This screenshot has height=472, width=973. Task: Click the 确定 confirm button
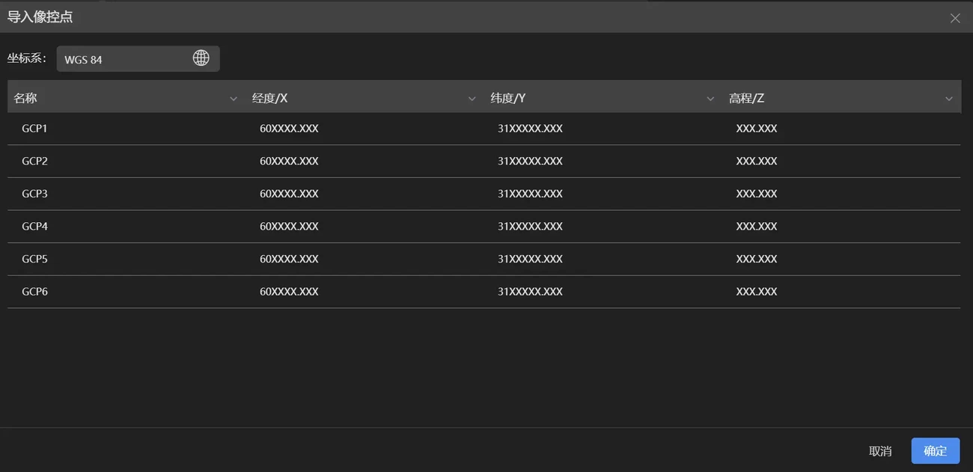(935, 451)
